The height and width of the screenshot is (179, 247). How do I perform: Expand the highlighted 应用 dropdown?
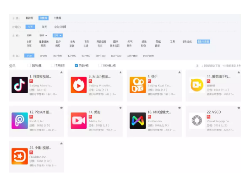[x=57, y=36]
